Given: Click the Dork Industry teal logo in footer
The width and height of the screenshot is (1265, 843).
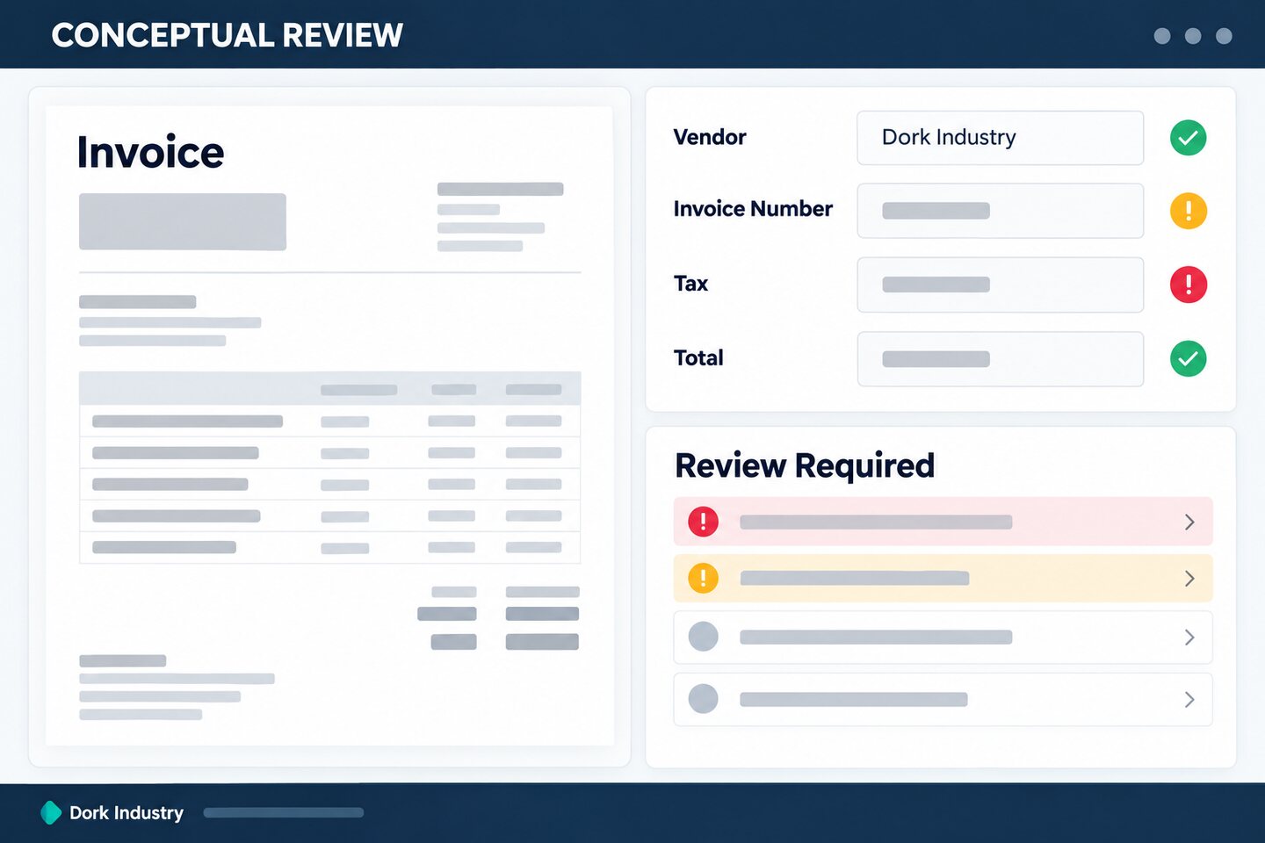Looking at the screenshot, I should coord(51,812).
